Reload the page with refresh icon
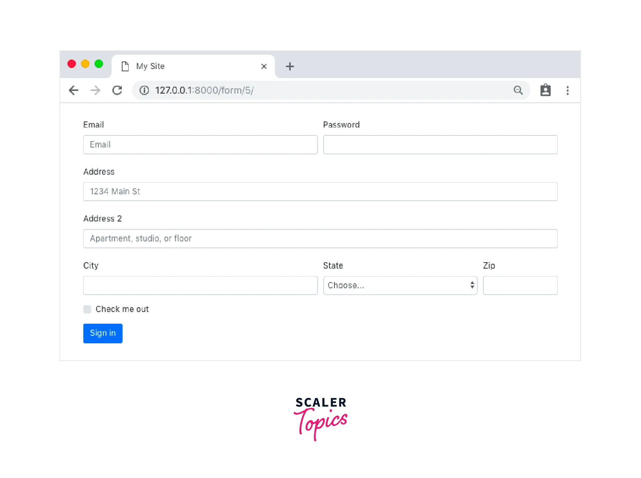The image size is (641, 478). [x=117, y=91]
